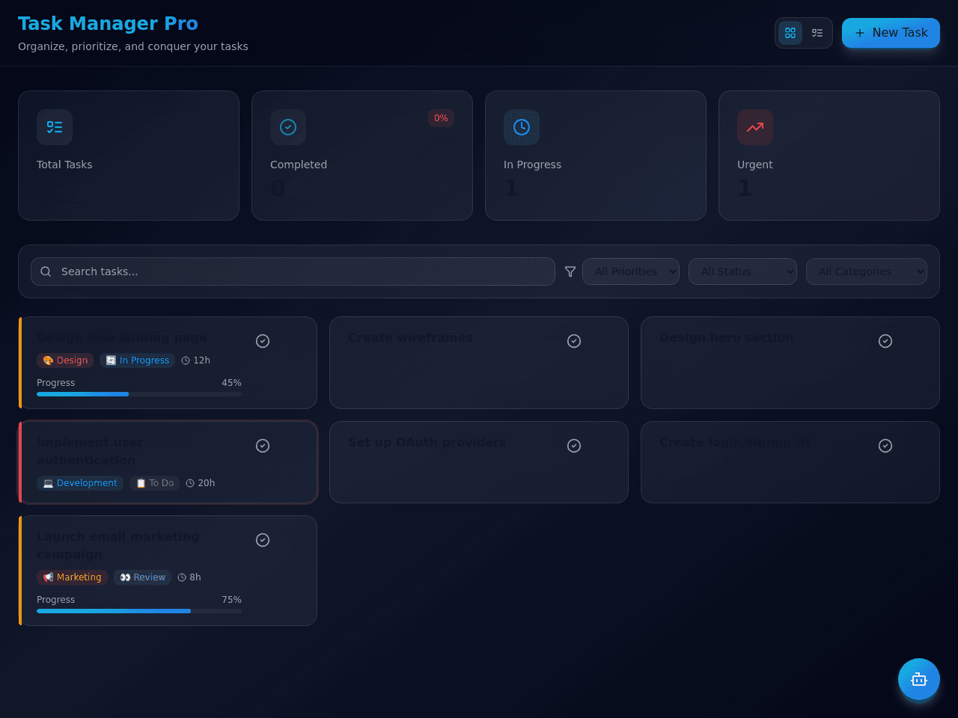The height and width of the screenshot is (718, 958).
Task: Click the Task Manager Pro title
Action: [108, 24]
